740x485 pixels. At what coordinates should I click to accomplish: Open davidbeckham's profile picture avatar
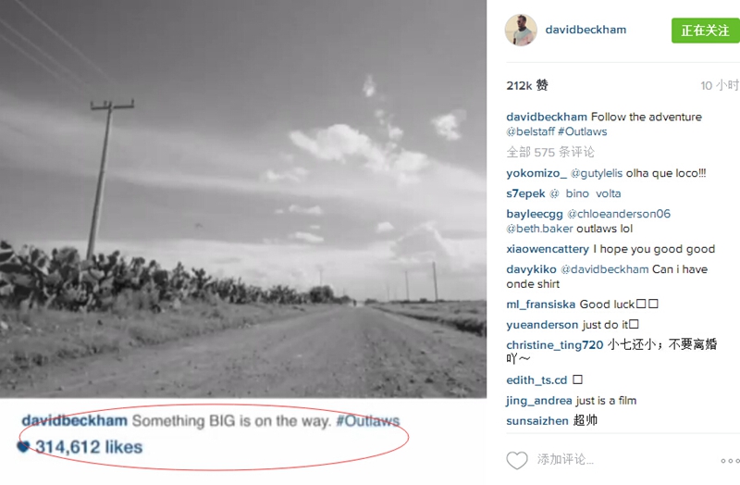click(x=521, y=31)
